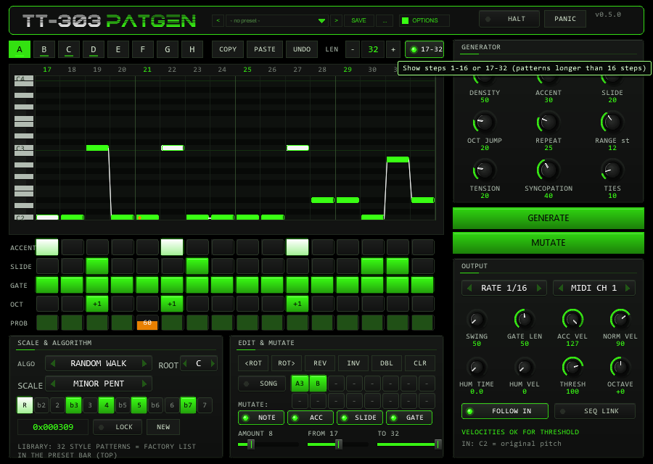This screenshot has height=464, width=653.
Task: Click the mutate FROM slider
Action: coord(337,444)
